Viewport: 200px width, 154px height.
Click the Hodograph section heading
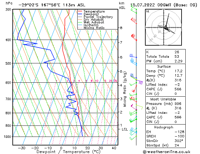(164, 127)
